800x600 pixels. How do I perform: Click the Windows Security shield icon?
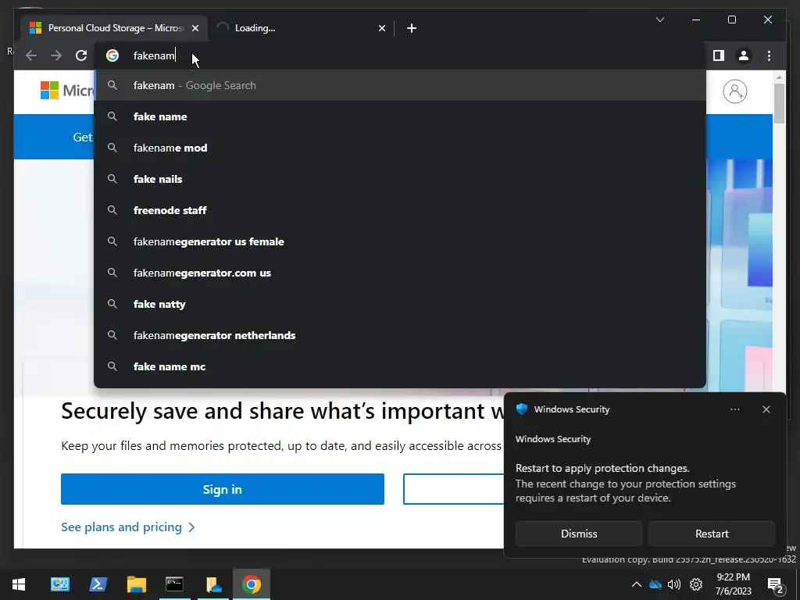[521, 409]
